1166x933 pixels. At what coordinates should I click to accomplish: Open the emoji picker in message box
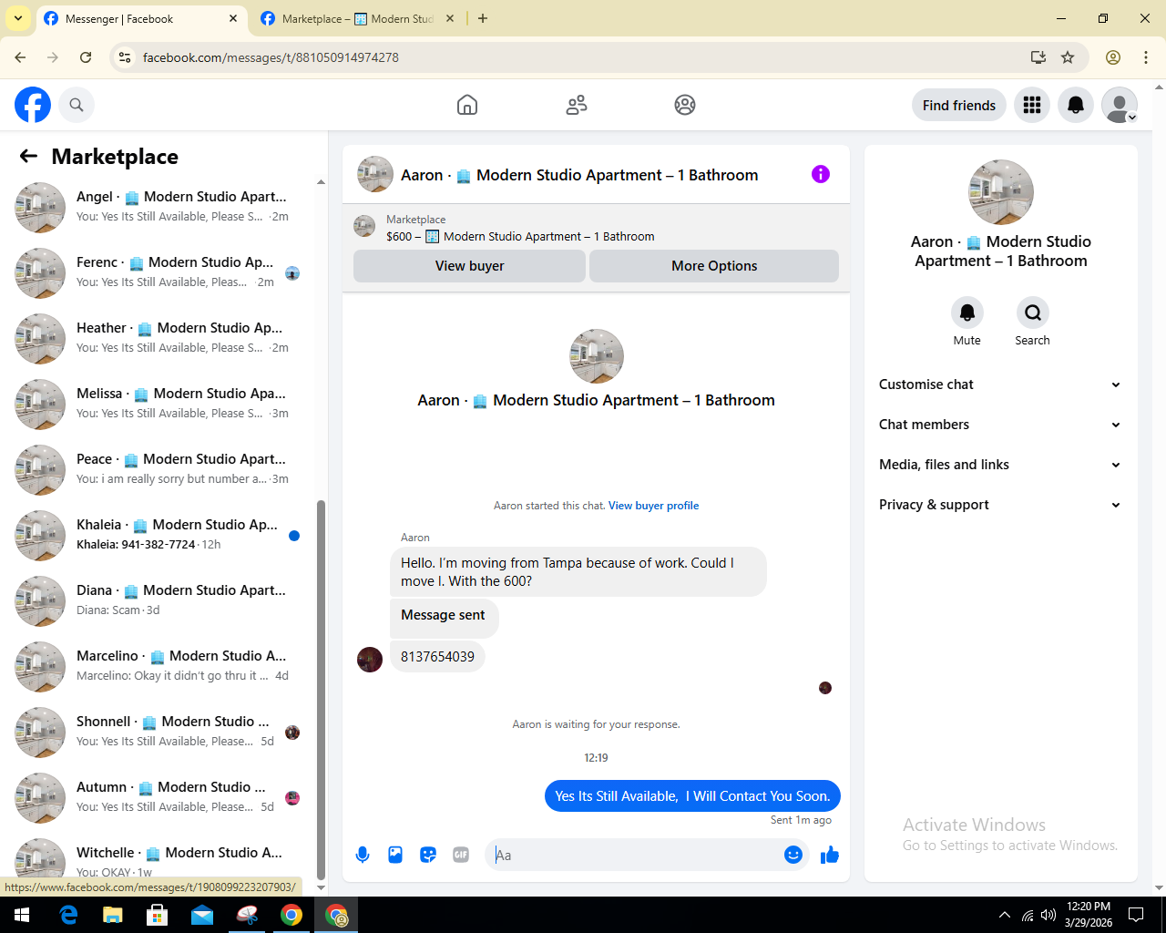pyautogui.click(x=793, y=855)
